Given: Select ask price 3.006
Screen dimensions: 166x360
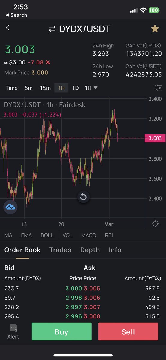Looking at the screenshot, I should (92, 298).
